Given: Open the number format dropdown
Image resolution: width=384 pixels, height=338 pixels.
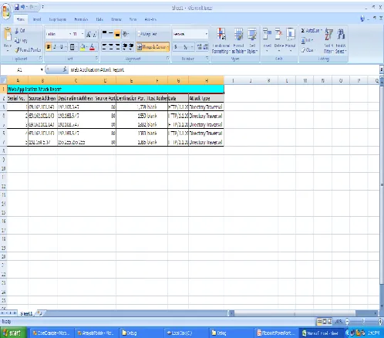Looking at the screenshot, I should click(206, 34).
